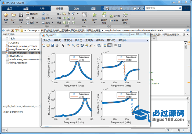Select LICENSE in current folder list

(x=14, y=43)
